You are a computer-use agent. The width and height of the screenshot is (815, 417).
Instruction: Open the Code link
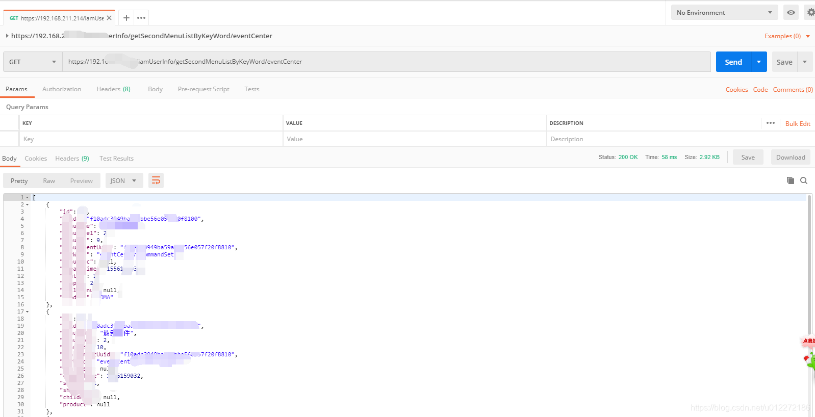[760, 89]
